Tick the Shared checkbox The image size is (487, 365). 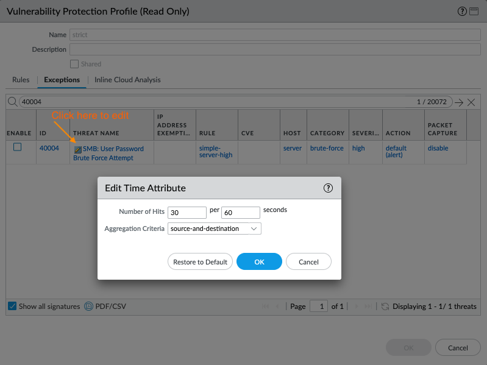coord(74,64)
